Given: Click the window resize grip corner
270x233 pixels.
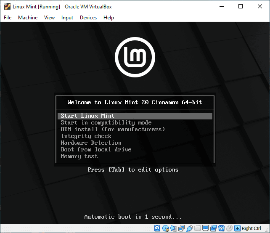Looking at the screenshot, I should click(x=267, y=230).
